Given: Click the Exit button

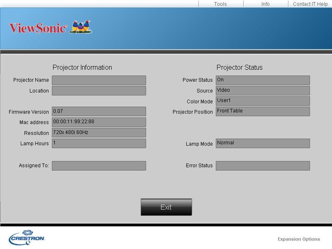Looking at the screenshot, I should pyautogui.click(x=166, y=207).
